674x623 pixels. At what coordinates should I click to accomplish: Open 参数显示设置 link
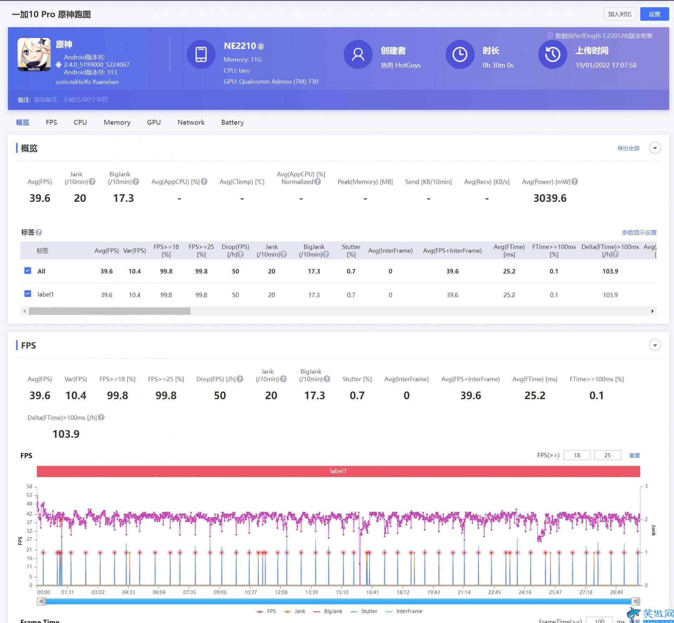(x=639, y=232)
